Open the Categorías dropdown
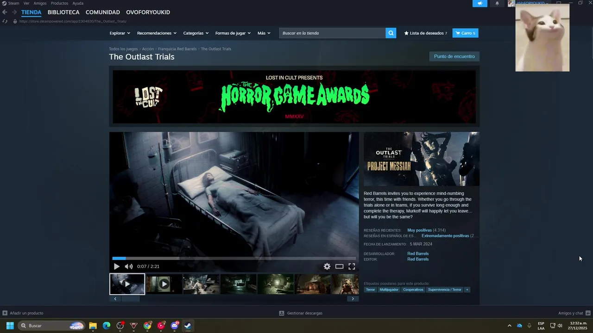The width and height of the screenshot is (593, 333). pos(196,33)
